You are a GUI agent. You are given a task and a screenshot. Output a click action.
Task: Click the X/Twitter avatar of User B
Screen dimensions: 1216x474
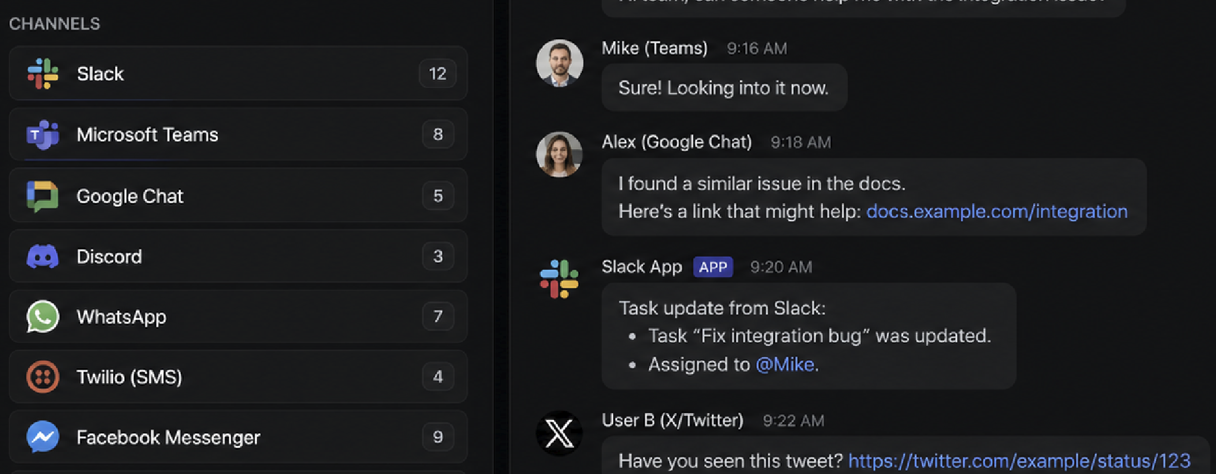559,434
